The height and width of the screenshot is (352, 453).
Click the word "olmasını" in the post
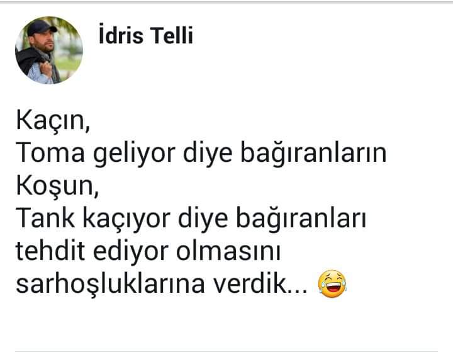(228, 251)
